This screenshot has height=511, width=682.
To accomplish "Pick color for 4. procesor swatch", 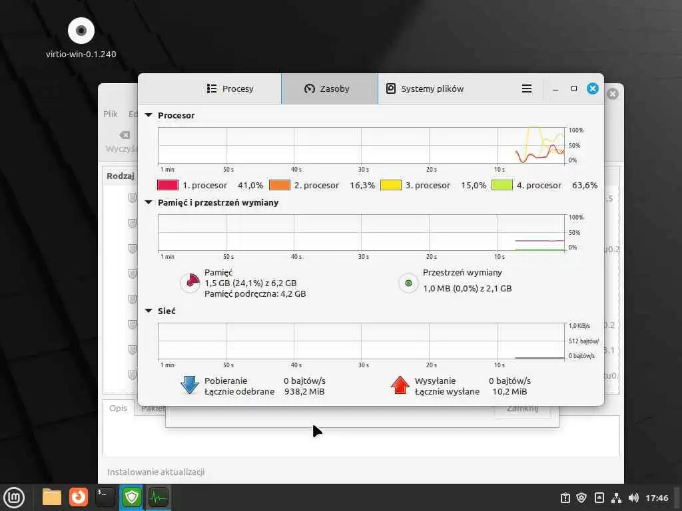I will point(502,185).
